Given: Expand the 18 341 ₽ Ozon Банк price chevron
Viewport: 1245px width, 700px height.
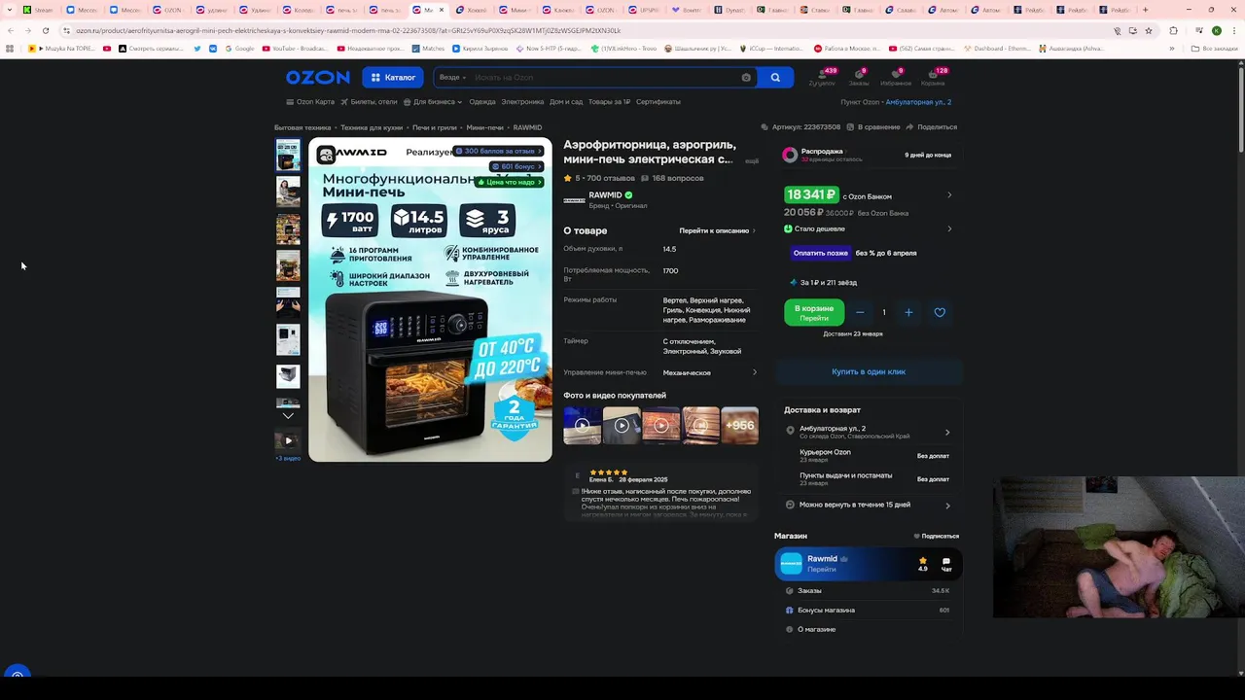Looking at the screenshot, I should coord(949,195).
